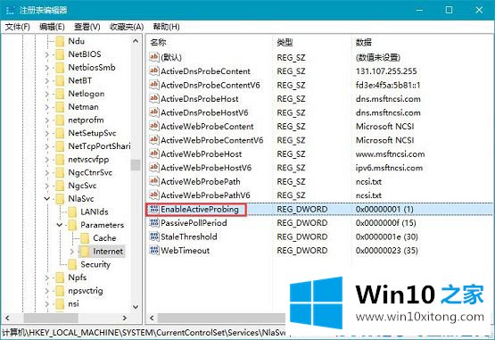Click the Internet folder icon
Viewport: 495px width, 340px height.
(85, 252)
